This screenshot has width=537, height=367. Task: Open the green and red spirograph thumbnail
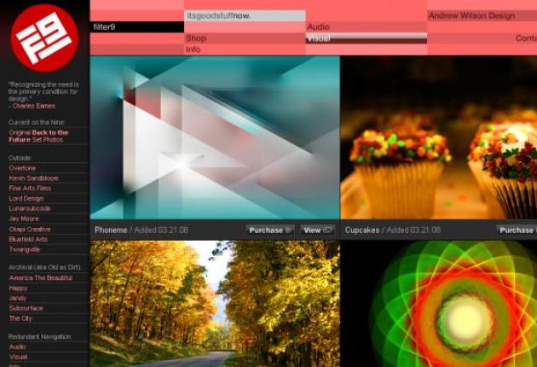[x=439, y=304]
